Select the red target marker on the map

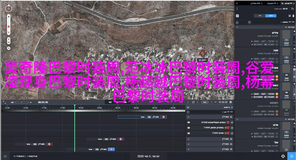point(203,53)
